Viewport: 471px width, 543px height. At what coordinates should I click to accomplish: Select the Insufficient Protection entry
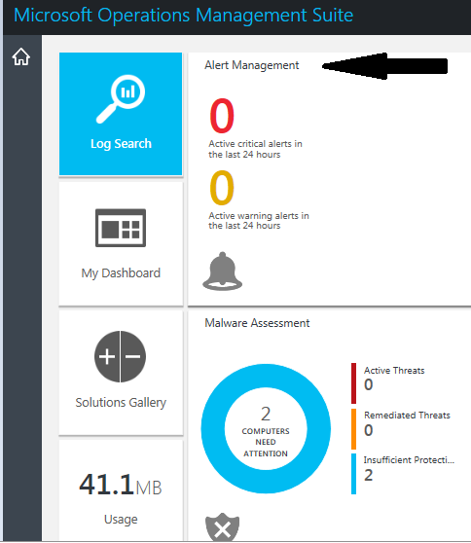[409, 468]
